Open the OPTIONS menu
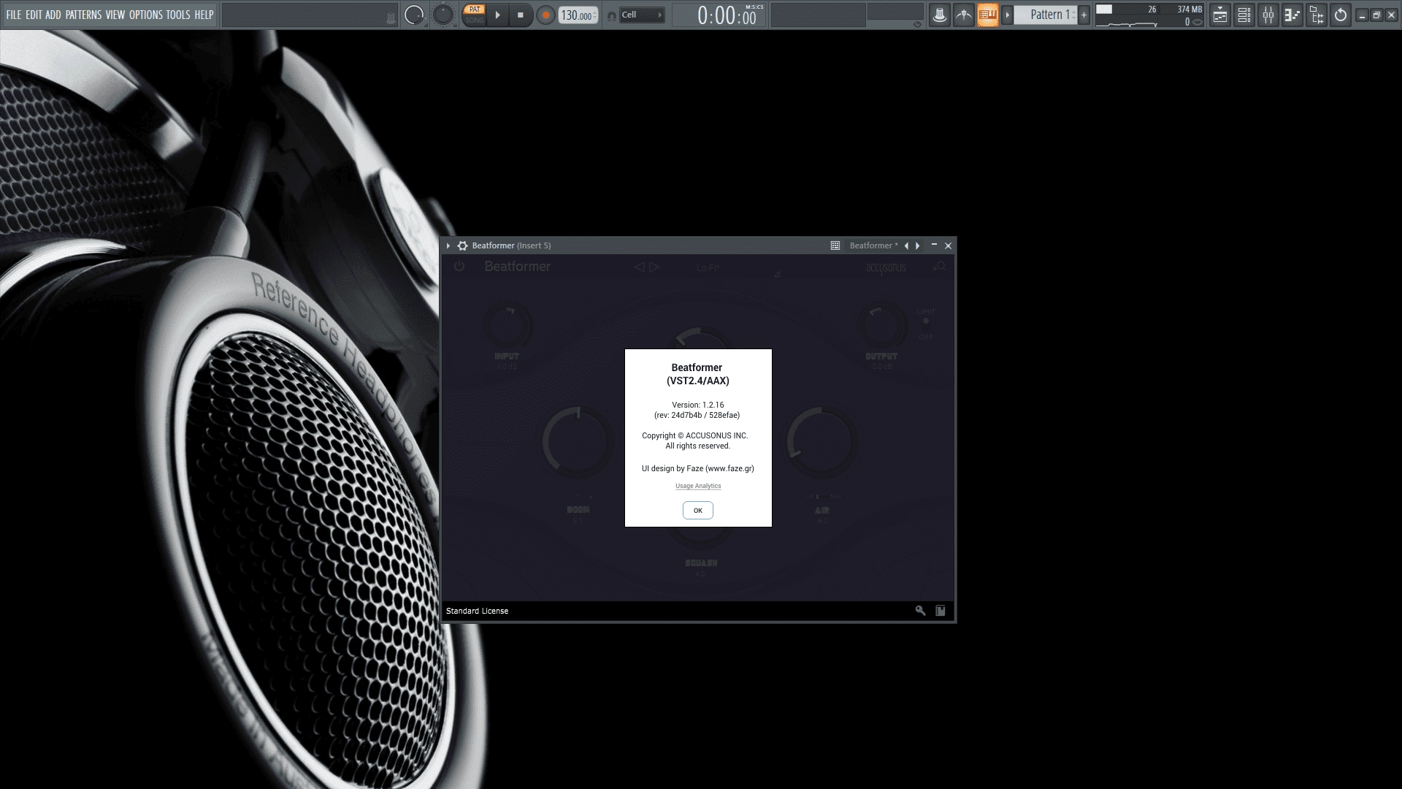This screenshot has height=789, width=1402. (x=146, y=15)
